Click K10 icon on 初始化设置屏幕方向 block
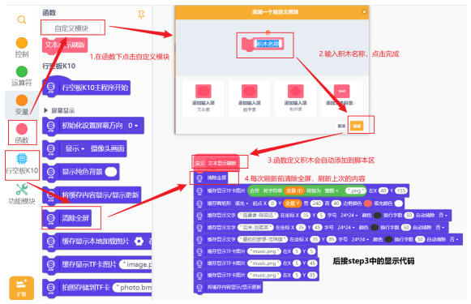 pos(51,126)
